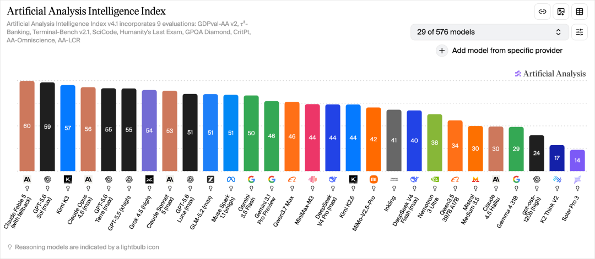595x259 pixels.
Task: Open the filter sliders settings icon
Action: pos(580,32)
